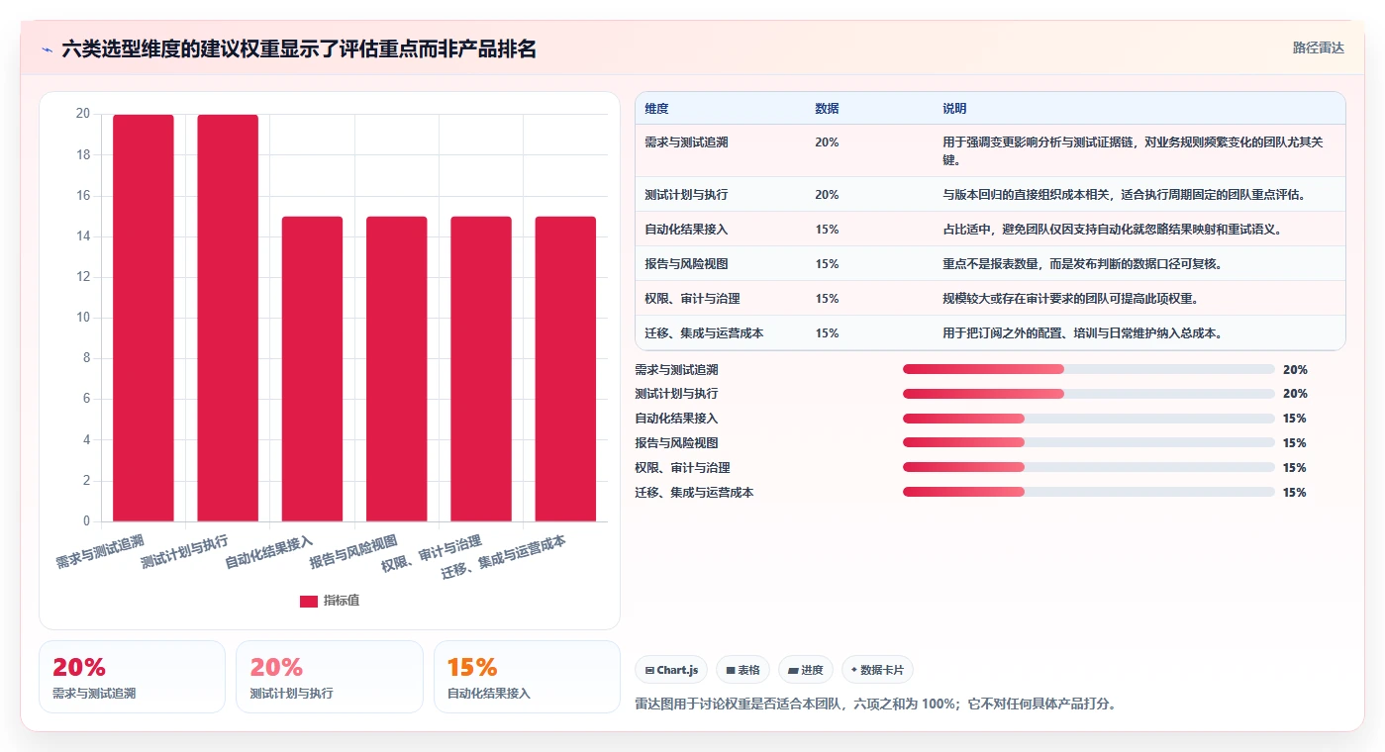Screen dimensions: 1385x752
Task: Select the 报告与风险视图 table row name
Action: coord(686,264)
